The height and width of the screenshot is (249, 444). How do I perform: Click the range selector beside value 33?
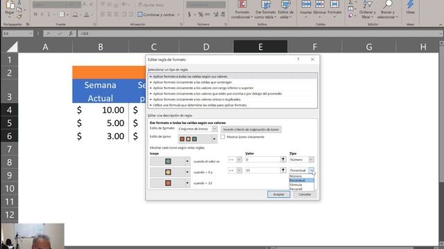pos(283,170)
